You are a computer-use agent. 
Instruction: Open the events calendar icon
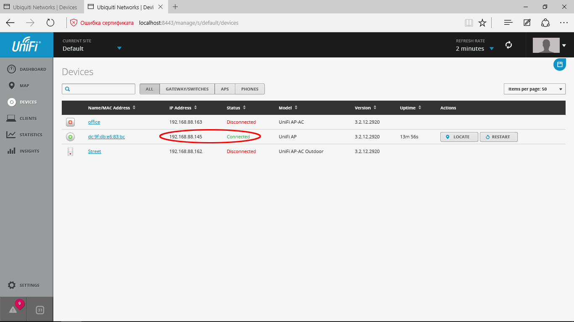pyautogui.click(x=40, y=310)
